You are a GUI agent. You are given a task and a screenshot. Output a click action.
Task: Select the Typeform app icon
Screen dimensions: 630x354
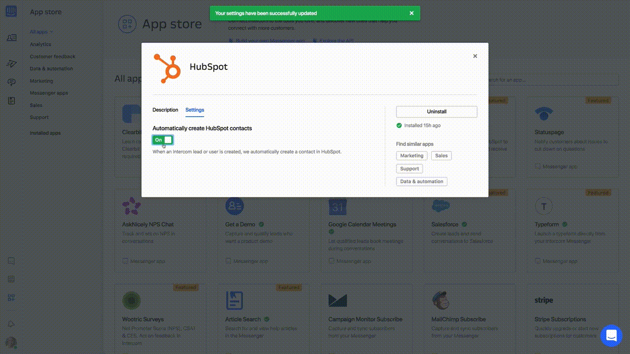(x=544, y=206)
